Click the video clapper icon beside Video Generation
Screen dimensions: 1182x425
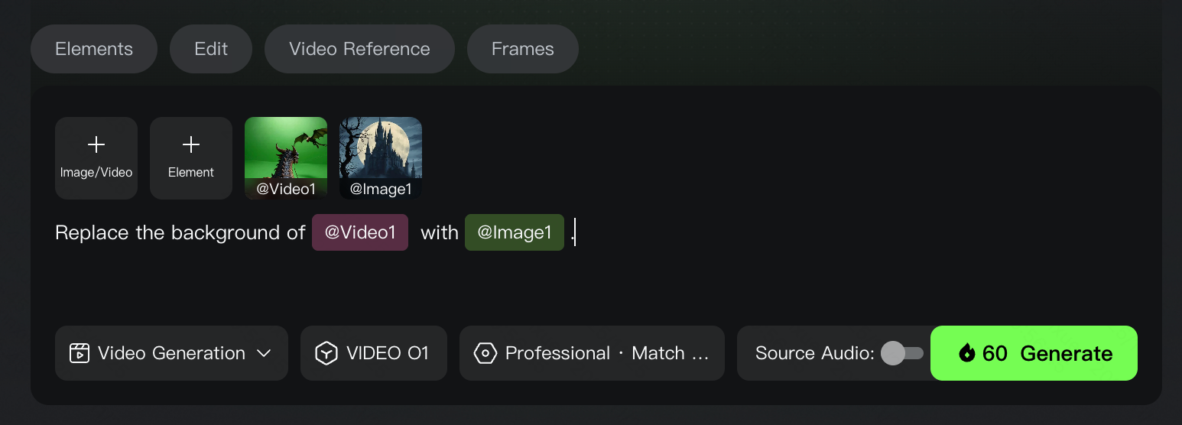(x=80, y=353)
